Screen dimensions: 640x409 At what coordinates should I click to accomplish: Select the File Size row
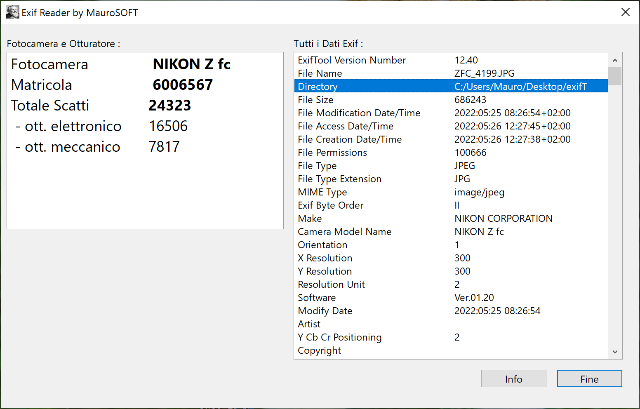[x=451, y=100]
